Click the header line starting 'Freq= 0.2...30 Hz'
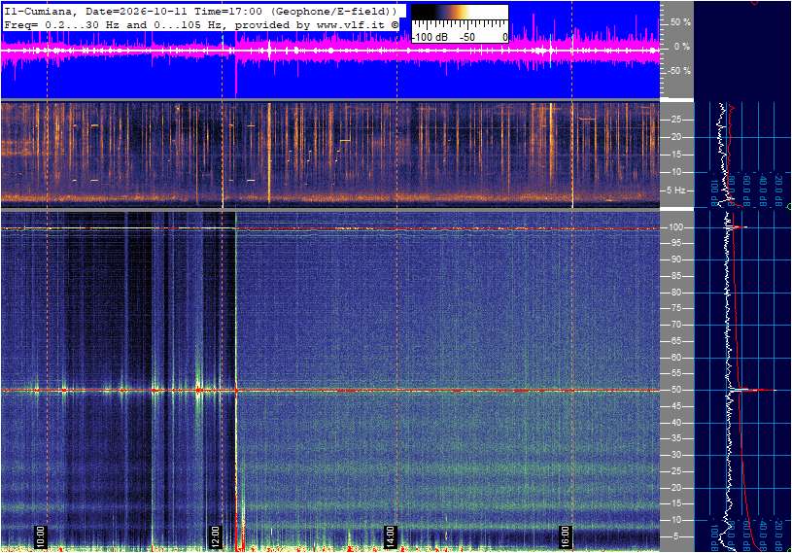Screen dimensions: 792x553 tap(201, 24)
